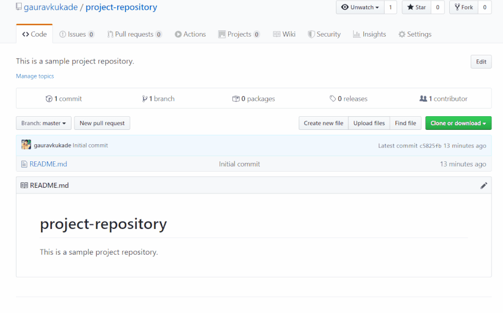Open the watchers count of 1
This screenshot has width=503, height=313.
(390, 7)
